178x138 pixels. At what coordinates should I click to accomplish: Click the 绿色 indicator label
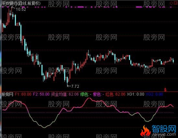coord(86,94)
